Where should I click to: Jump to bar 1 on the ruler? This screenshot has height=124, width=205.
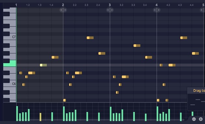(x=16, y=5)
